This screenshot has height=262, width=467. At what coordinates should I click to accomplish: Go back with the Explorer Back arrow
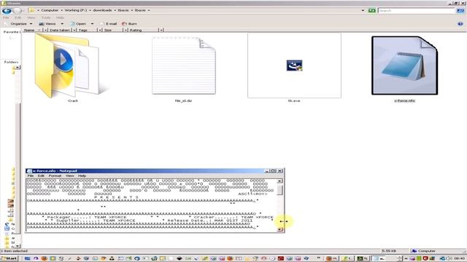coord(7,11)
